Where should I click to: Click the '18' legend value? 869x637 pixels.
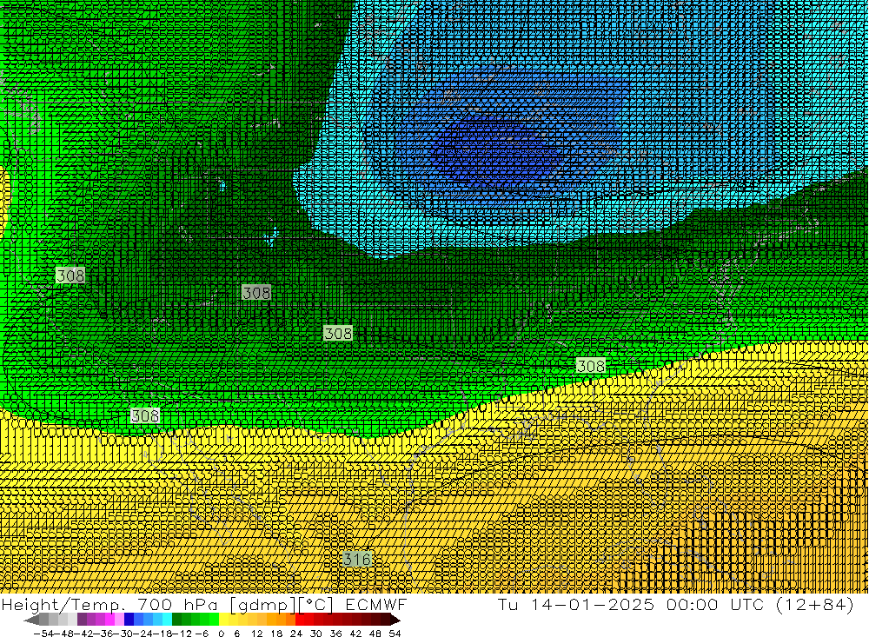tap(276, 634)
